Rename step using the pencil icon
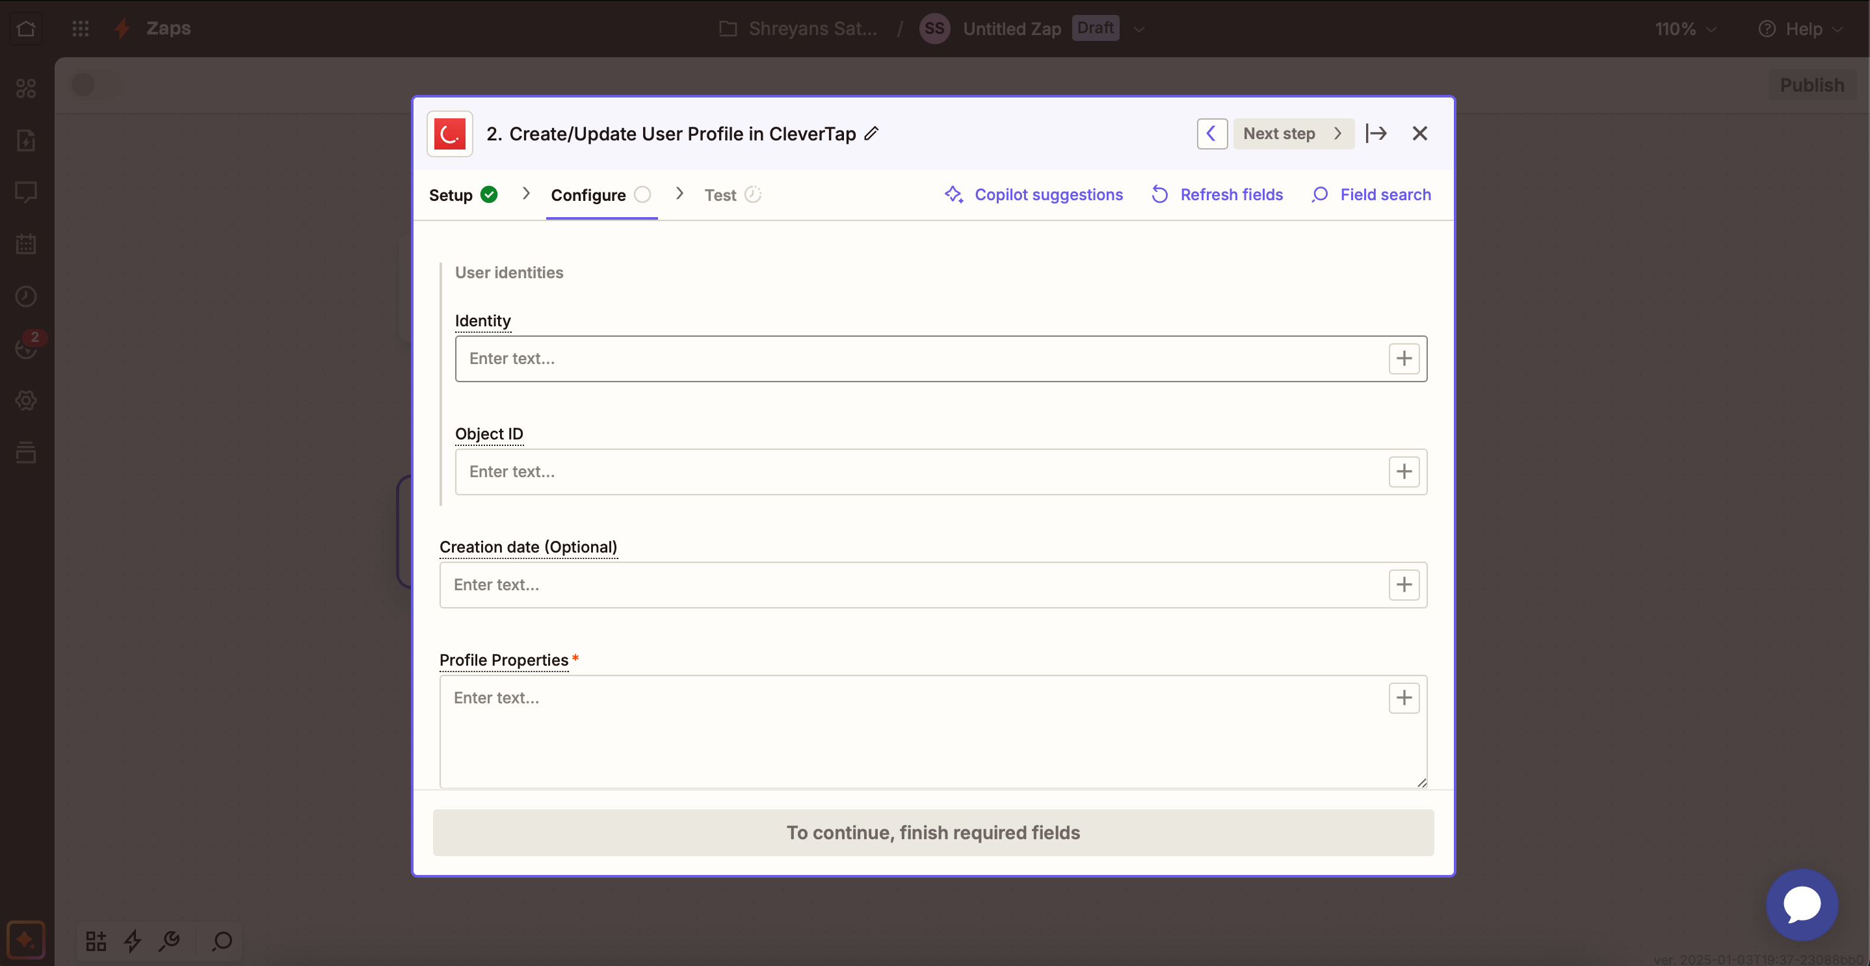 click(x=871, y=133)
